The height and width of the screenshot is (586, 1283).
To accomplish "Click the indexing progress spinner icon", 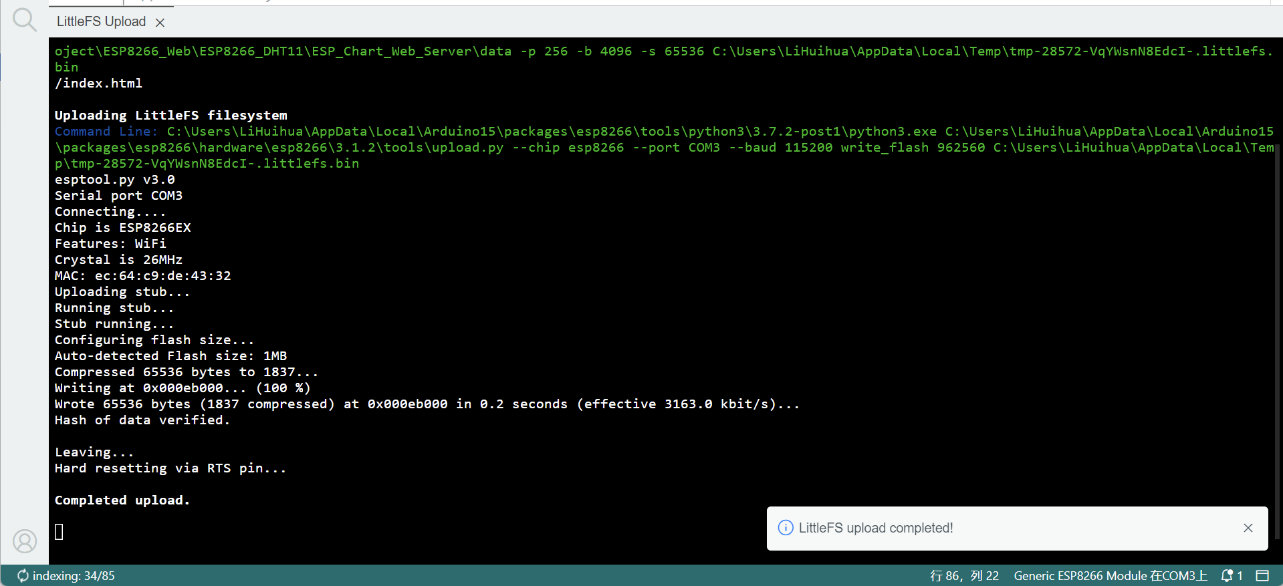I will click(23, 575).
